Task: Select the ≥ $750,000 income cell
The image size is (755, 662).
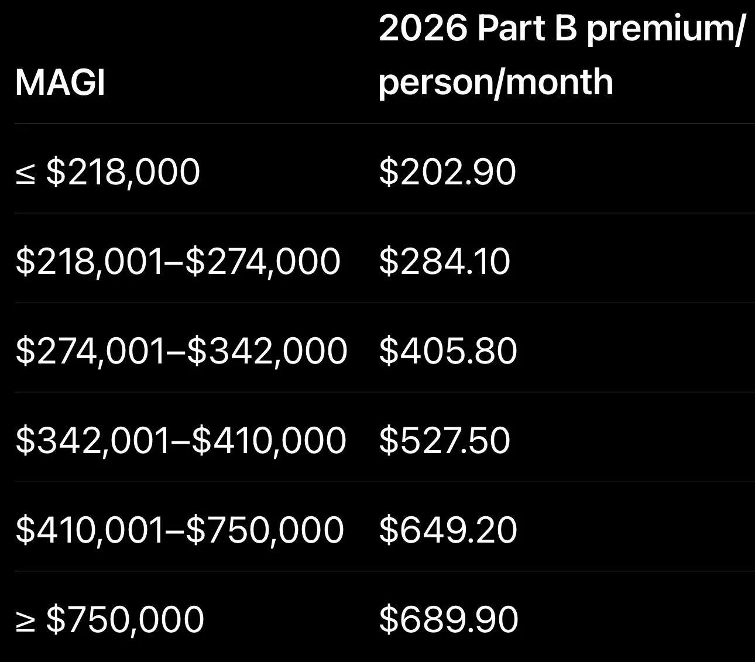Action: pos(109,620)
